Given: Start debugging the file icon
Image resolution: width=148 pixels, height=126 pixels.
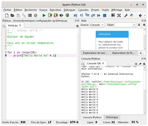Looking at the screenshot, I should [76, 16].
